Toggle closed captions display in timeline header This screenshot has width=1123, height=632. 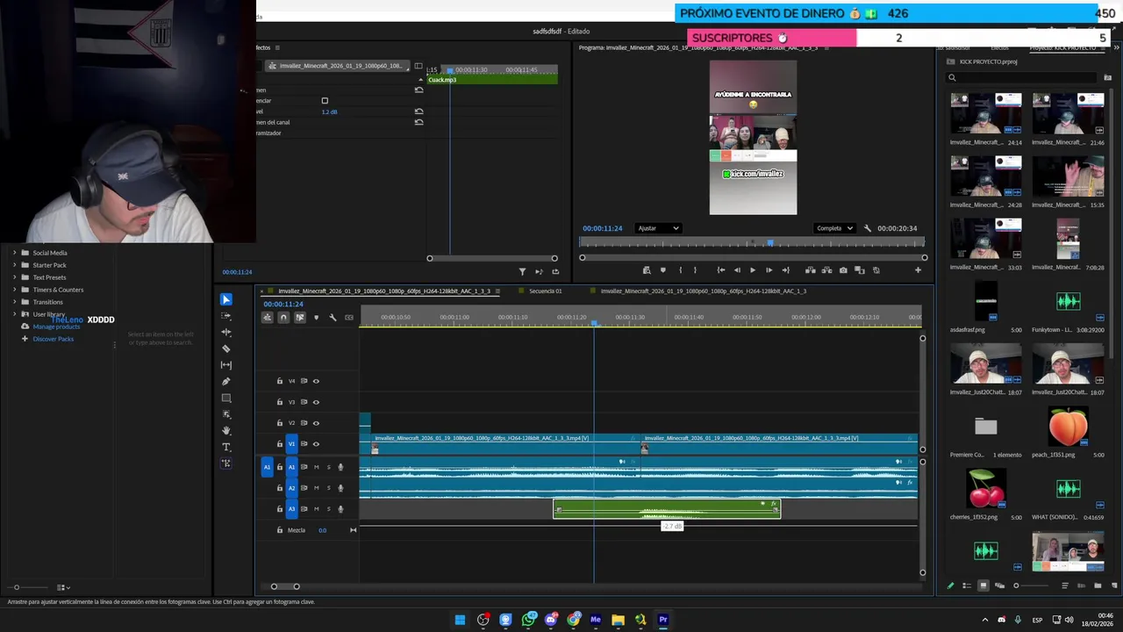coord(349,318)
